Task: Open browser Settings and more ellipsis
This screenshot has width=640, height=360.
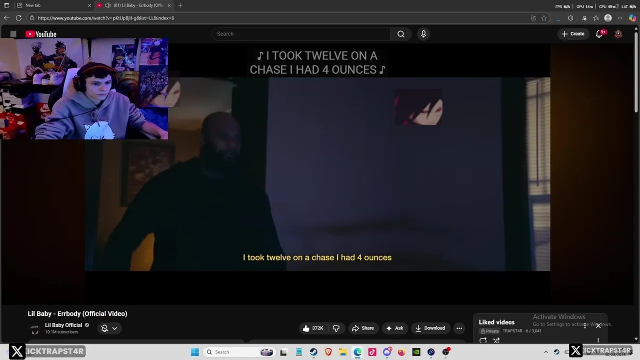Action: tap(620, 18)
